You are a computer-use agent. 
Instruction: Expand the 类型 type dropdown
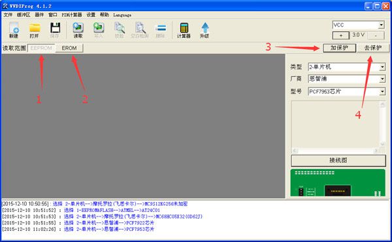coord(382,67)
